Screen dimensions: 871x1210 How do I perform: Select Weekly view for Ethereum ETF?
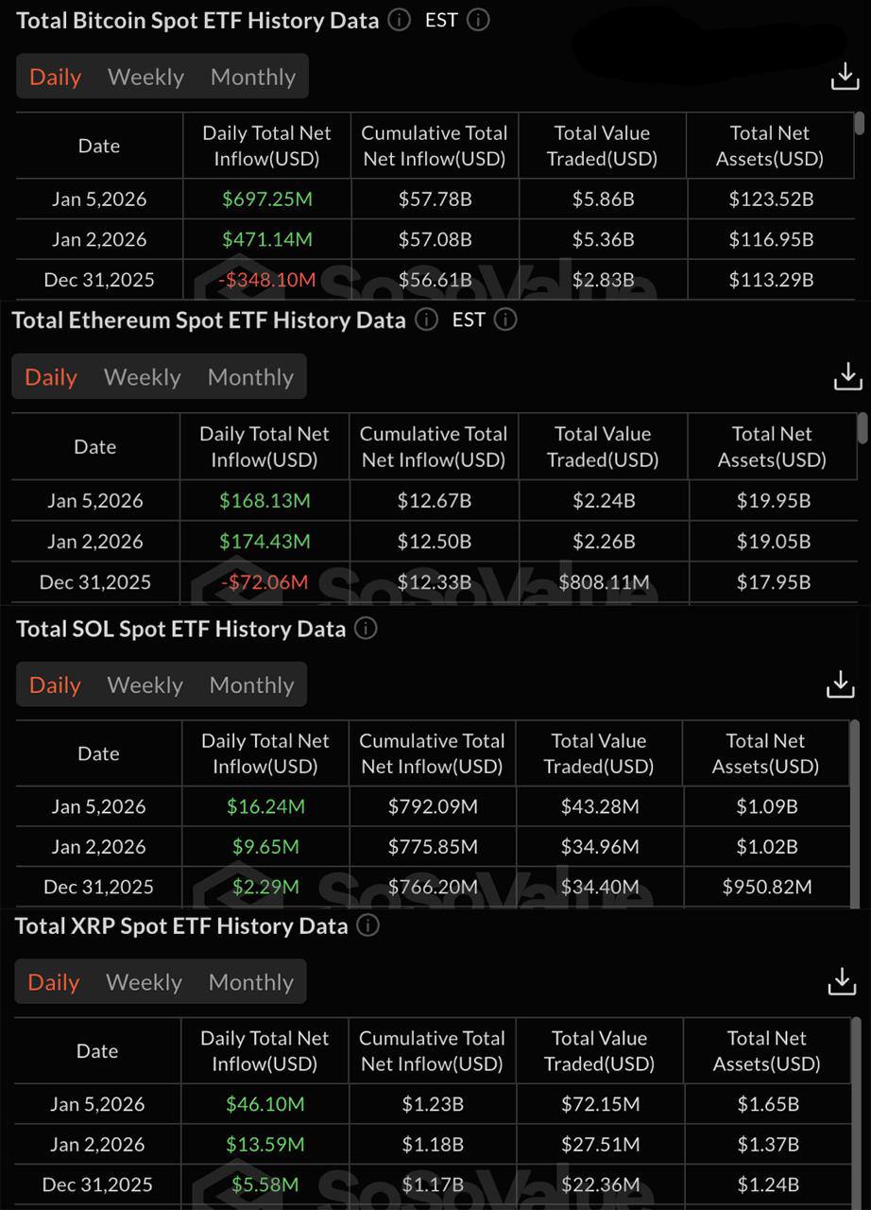click(x=142, y=377)
